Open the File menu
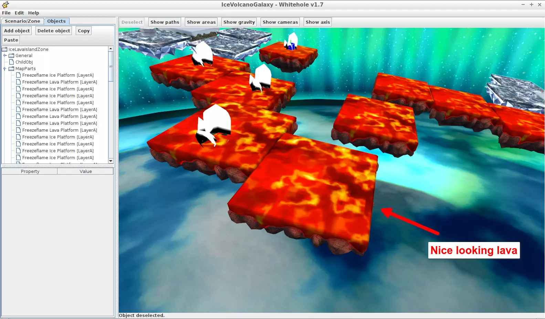The height and width of the screenshot is (319, 545). (6, 13)
